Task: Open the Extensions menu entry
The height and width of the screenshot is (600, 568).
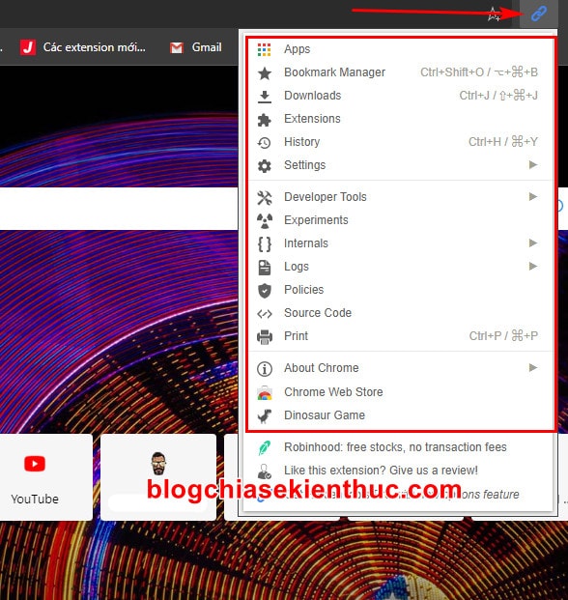Action: (x=400, y=119)
